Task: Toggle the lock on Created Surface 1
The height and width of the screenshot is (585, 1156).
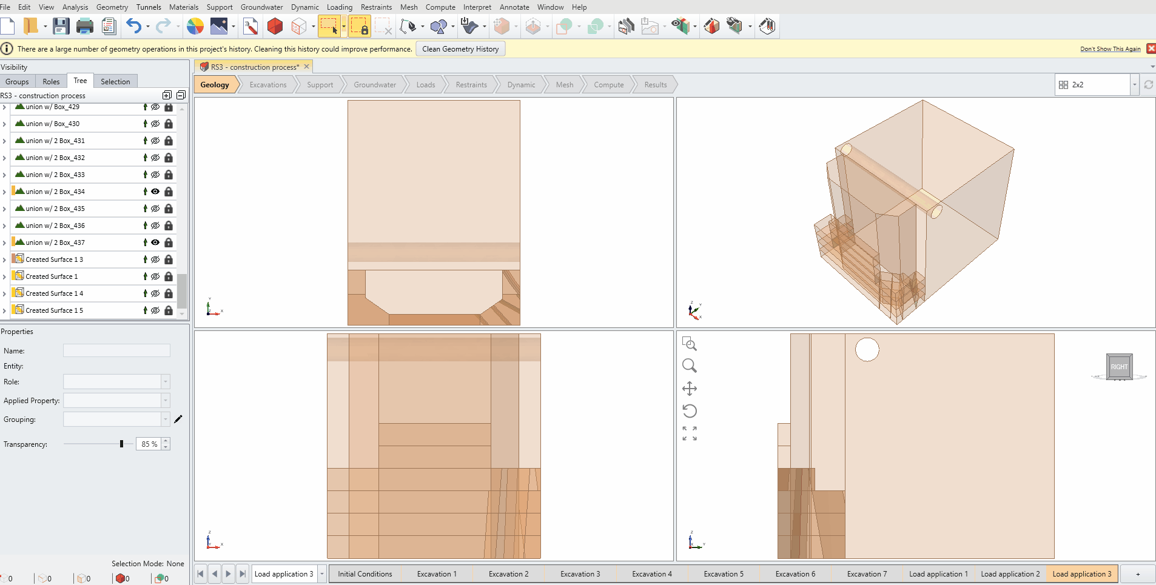Action: tap(168, 276)
